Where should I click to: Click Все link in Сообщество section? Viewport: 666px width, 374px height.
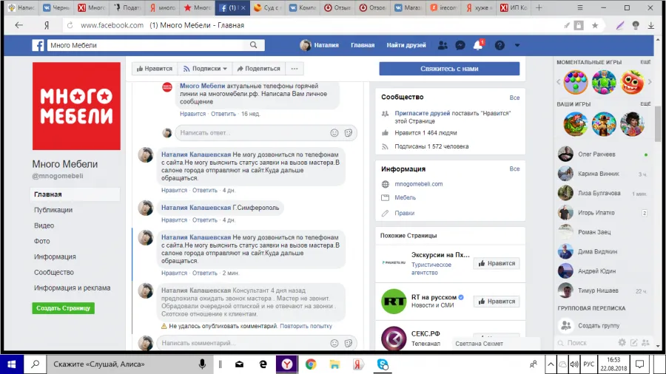514,98
